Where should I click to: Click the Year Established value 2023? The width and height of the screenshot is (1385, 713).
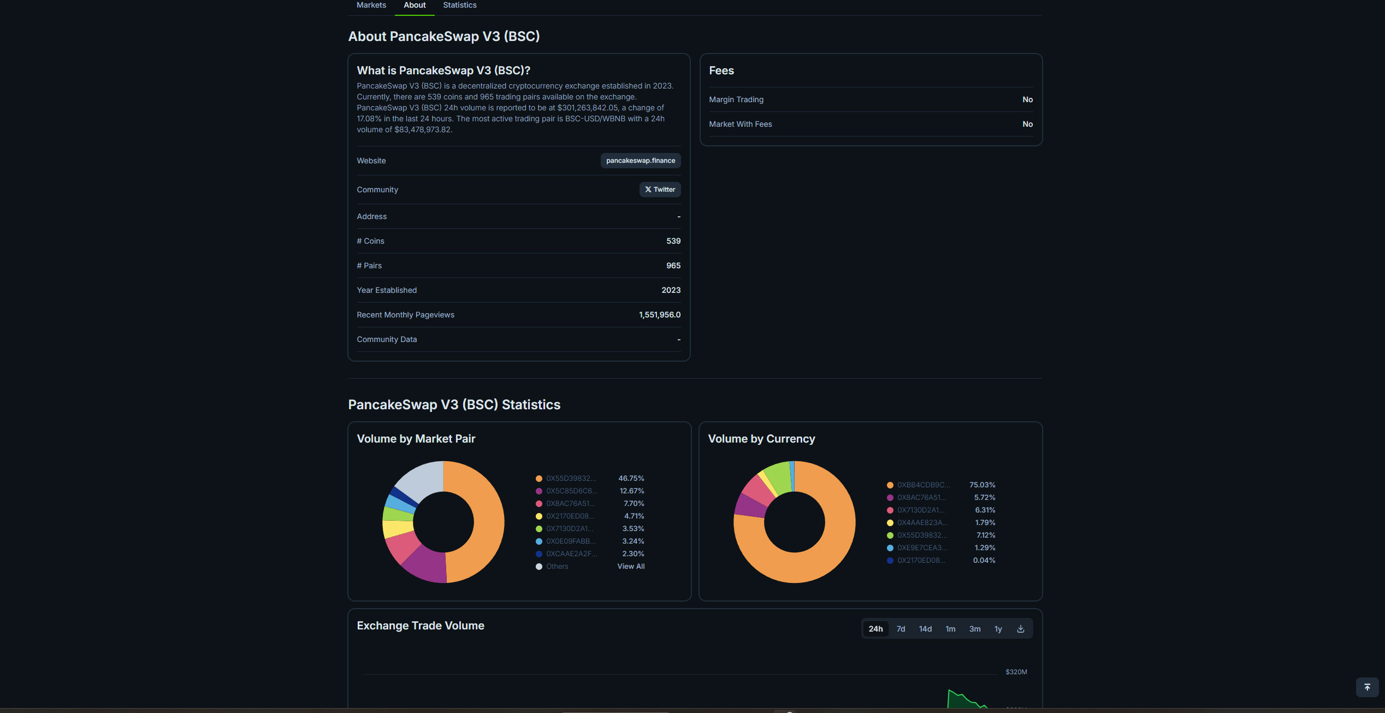click(x=671, y=290)
